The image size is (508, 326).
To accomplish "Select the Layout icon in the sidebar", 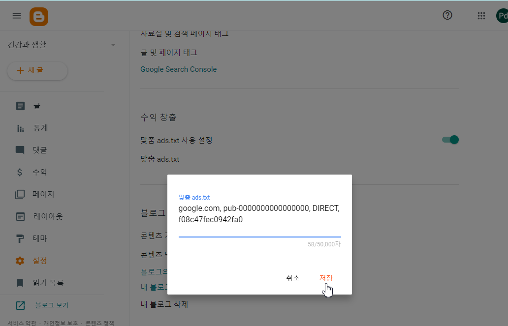I will coord(20,216).
